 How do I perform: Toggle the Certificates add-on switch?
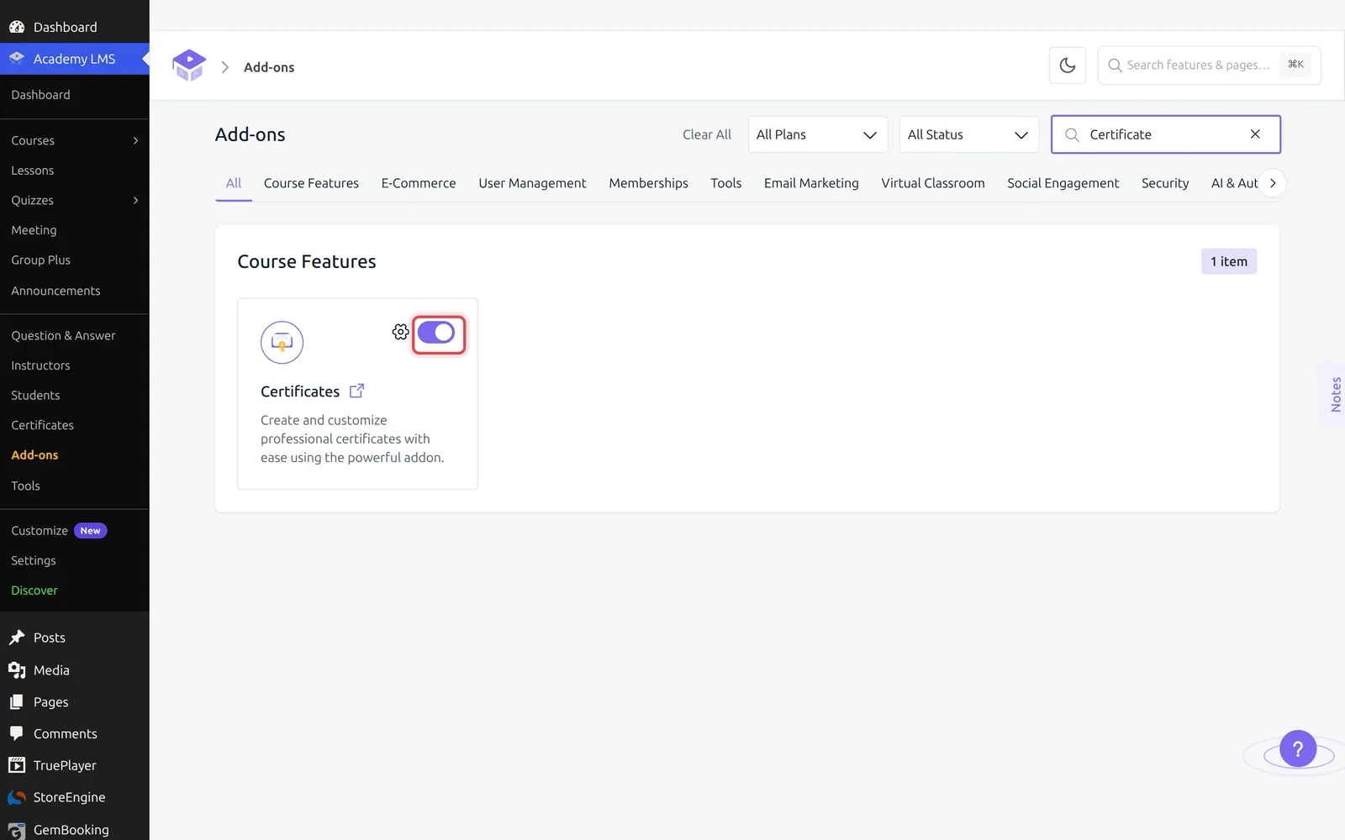coord(436,333)
